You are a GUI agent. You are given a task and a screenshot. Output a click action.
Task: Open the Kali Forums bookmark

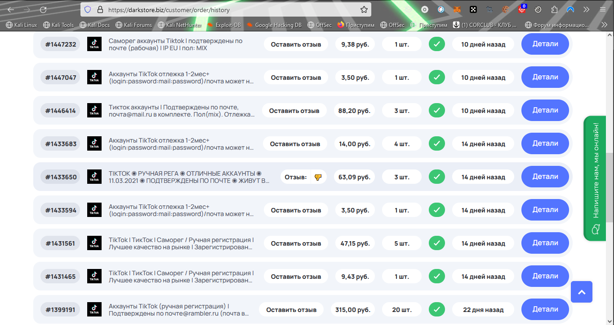coord(134,25)
